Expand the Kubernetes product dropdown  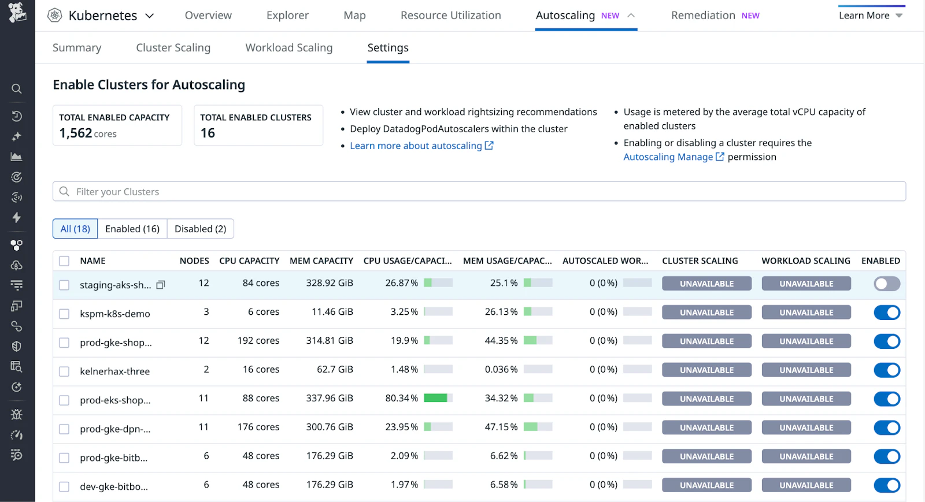149,16
